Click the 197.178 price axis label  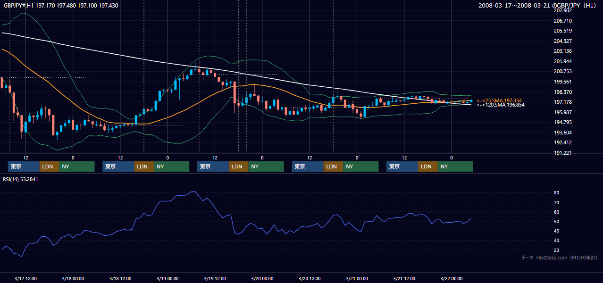tap(563, 102)
